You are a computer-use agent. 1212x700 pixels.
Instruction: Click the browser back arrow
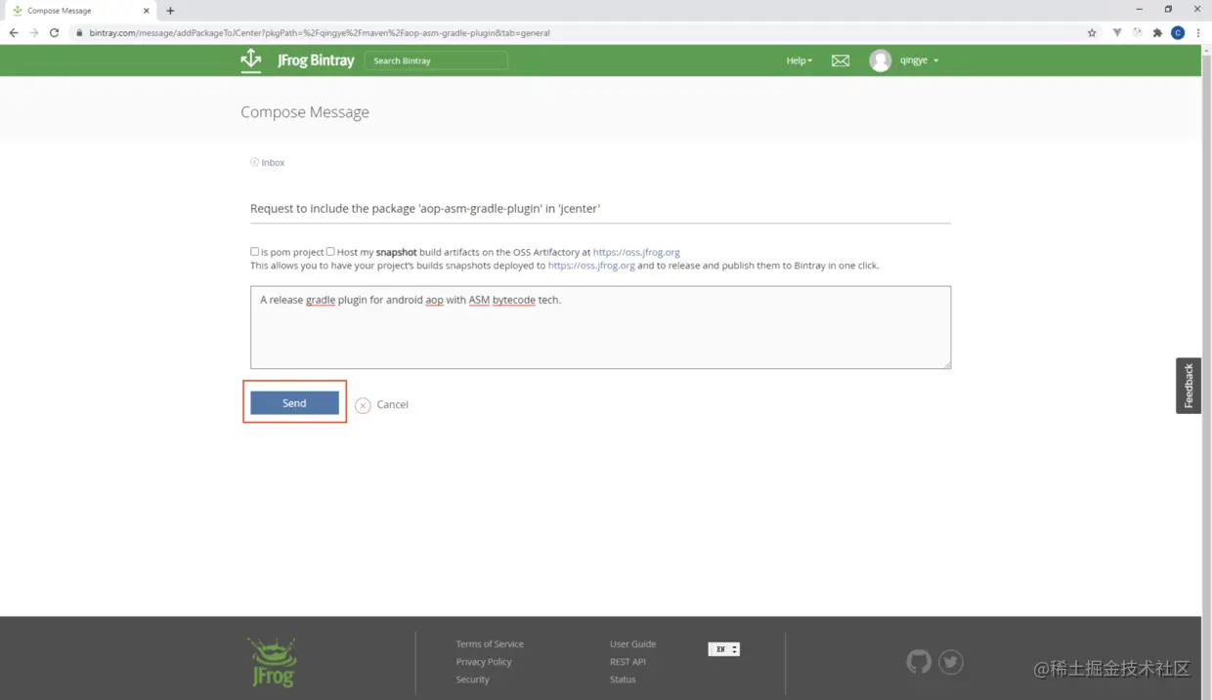click(x=14, y=32)
